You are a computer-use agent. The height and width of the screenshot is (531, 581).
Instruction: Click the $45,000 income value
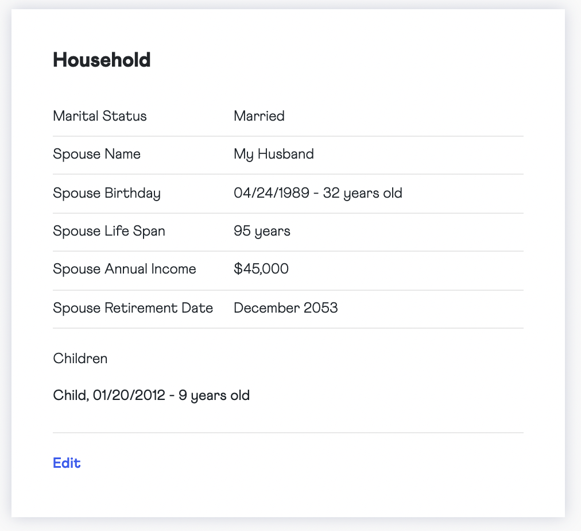click(x=261, y=269)
